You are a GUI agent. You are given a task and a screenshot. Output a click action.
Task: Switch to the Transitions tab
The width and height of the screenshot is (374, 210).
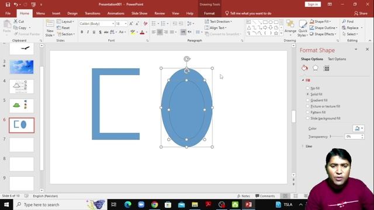[x=92, y=13]
